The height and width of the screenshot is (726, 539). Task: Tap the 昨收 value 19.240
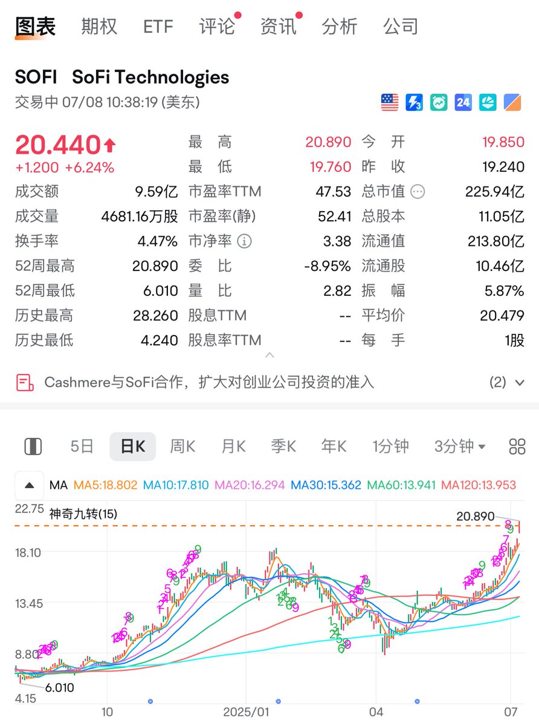click(x=503, y=167)
